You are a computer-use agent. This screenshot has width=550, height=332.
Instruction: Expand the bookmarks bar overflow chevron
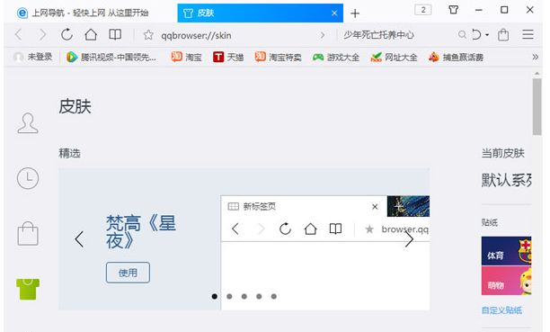(535, 57)
